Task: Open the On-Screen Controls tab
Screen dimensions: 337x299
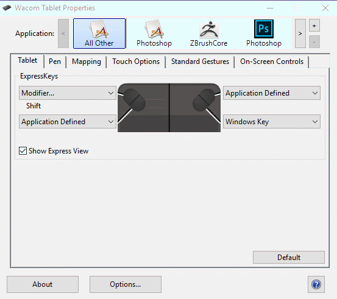Action: [x=272, y=62]
